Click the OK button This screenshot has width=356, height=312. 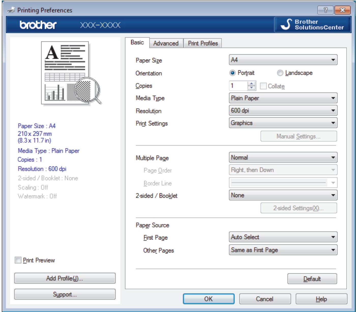(208, 299)
